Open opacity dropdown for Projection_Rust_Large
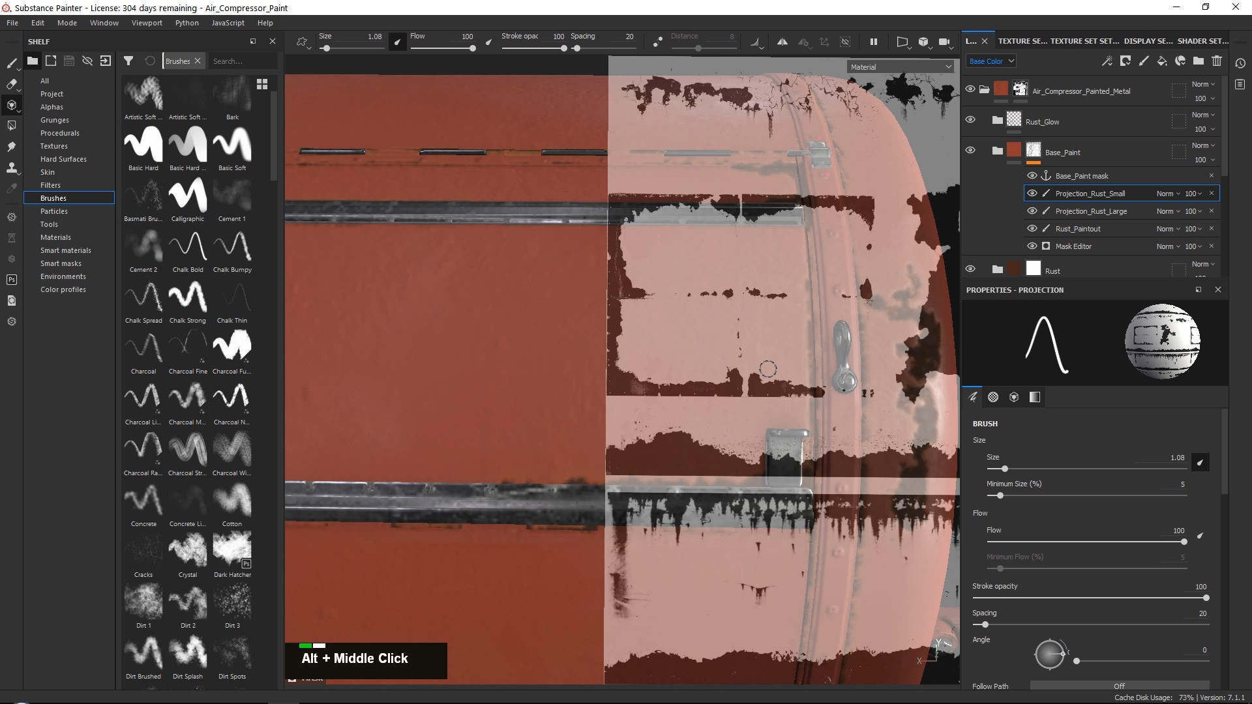This screenshot has width=1252, height=704. pyautogui.click(x=1193, y=211)
